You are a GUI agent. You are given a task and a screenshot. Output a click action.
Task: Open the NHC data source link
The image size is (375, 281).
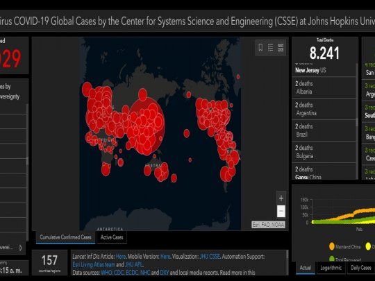145,273
